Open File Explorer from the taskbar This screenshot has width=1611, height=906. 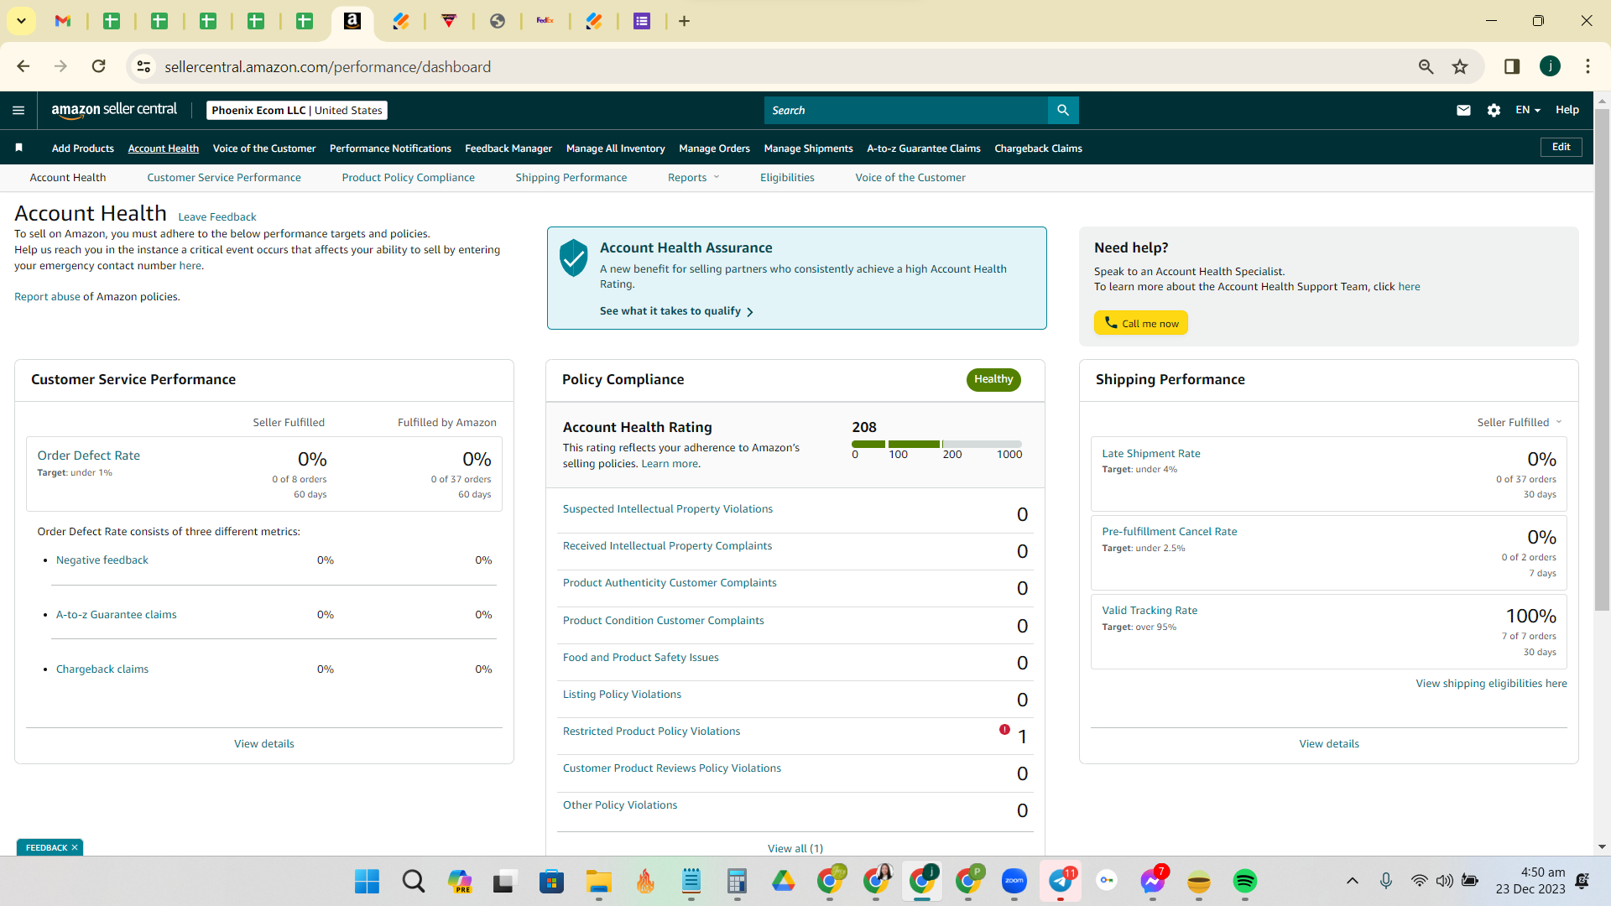[598, 881]
